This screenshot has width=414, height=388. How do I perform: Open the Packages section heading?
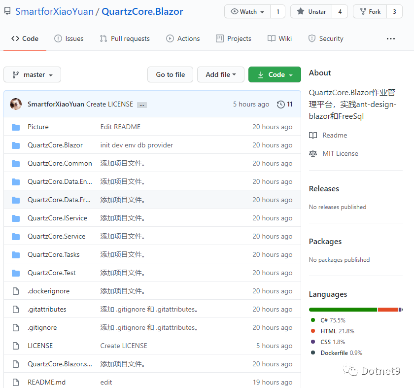click(x=325, y=242)
